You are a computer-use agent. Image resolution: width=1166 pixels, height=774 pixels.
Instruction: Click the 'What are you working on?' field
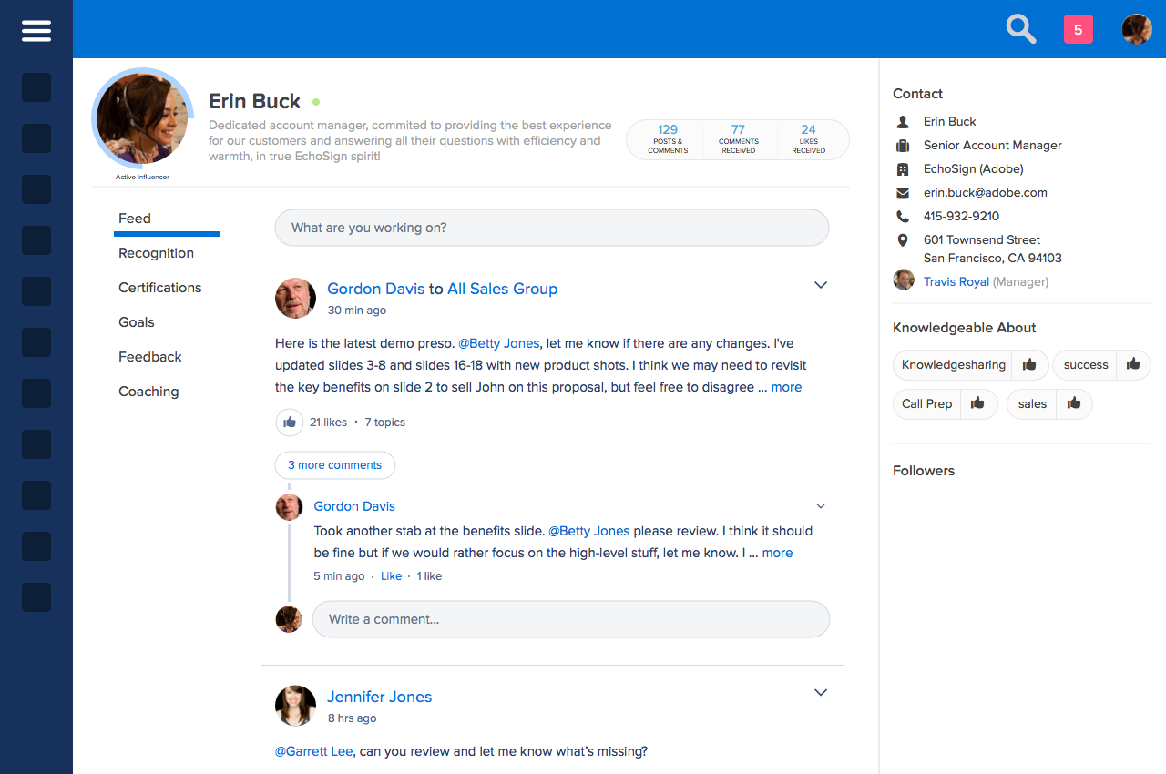[x=552, y=228]
